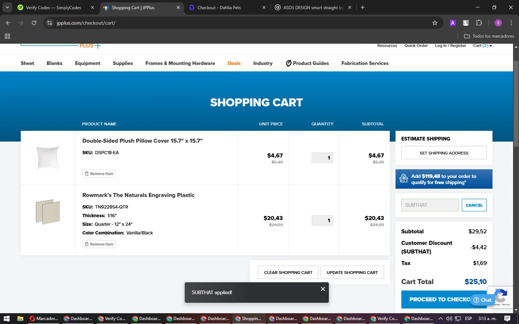519x324 pixels.
Task: Open Log In / Register link
Action: [x=450, y=46]
